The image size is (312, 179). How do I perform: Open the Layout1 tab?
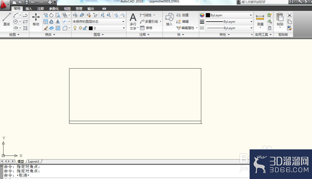pos(34,162)
